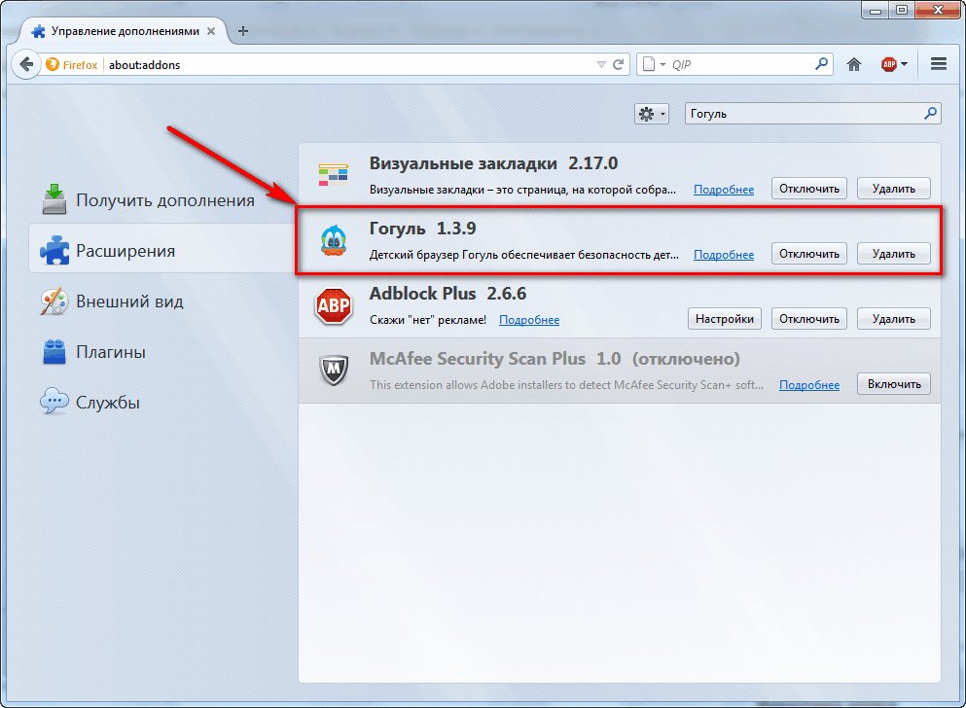The image size is (966, 708).
Task: Click the Визуальные закладки 2.17.0 title
Action: point(493,163)
